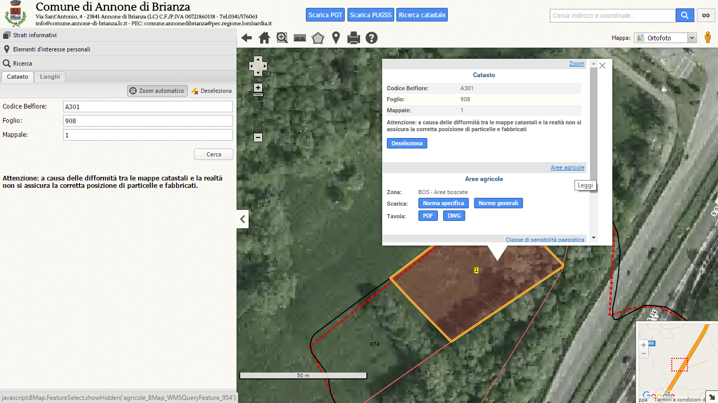Zoom out on the overview minimap

coord(644,354)
